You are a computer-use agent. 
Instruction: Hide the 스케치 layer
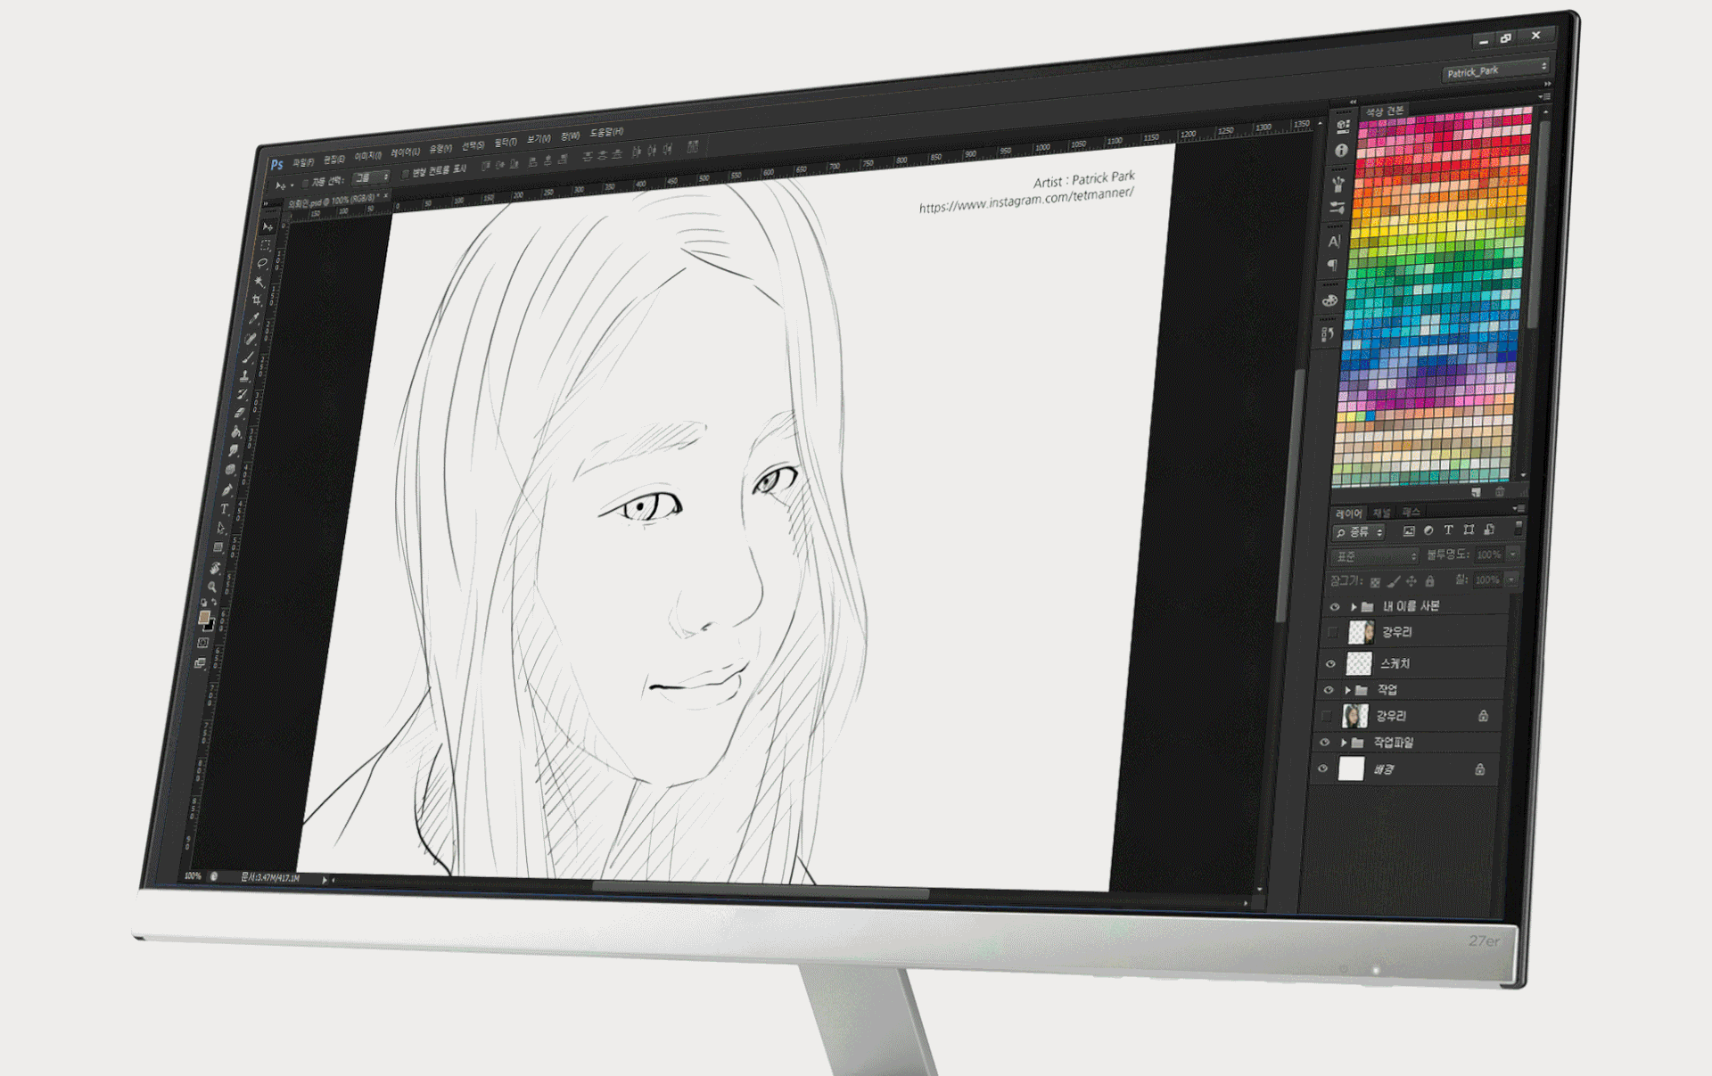[1330, 664]
